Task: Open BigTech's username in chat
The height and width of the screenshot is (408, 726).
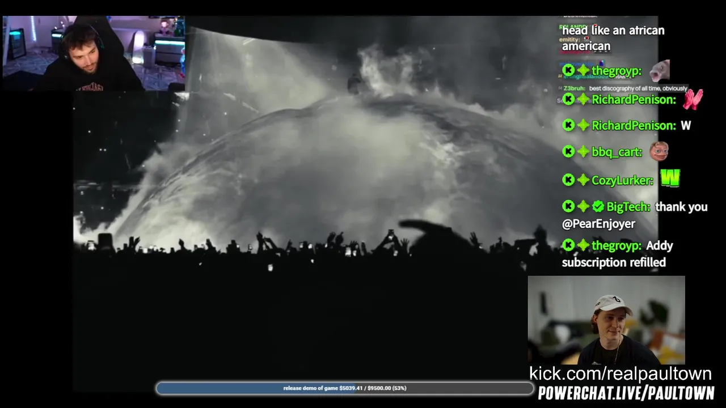Action: [x=629, y=207]
